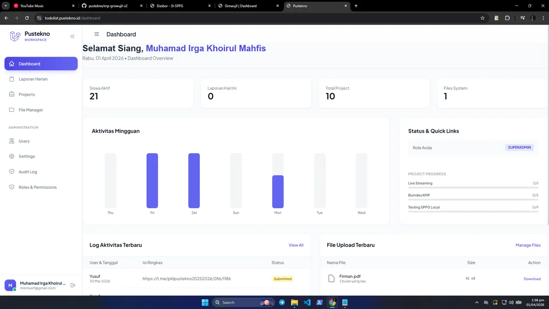Bookmark this page with star icon
This screenshot has height=309, width=549.
pos(483,18)
